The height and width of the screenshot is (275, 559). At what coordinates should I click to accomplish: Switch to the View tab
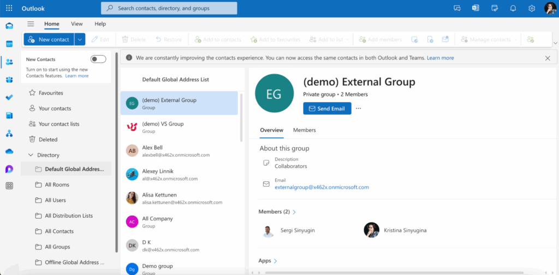76,24
